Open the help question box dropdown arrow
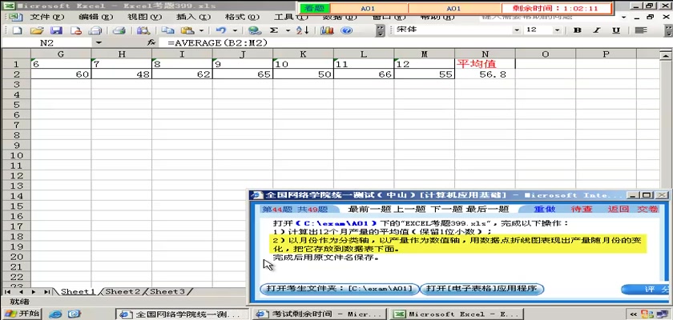The height and width of the screenshot is (320, 673). click(624, 17)
